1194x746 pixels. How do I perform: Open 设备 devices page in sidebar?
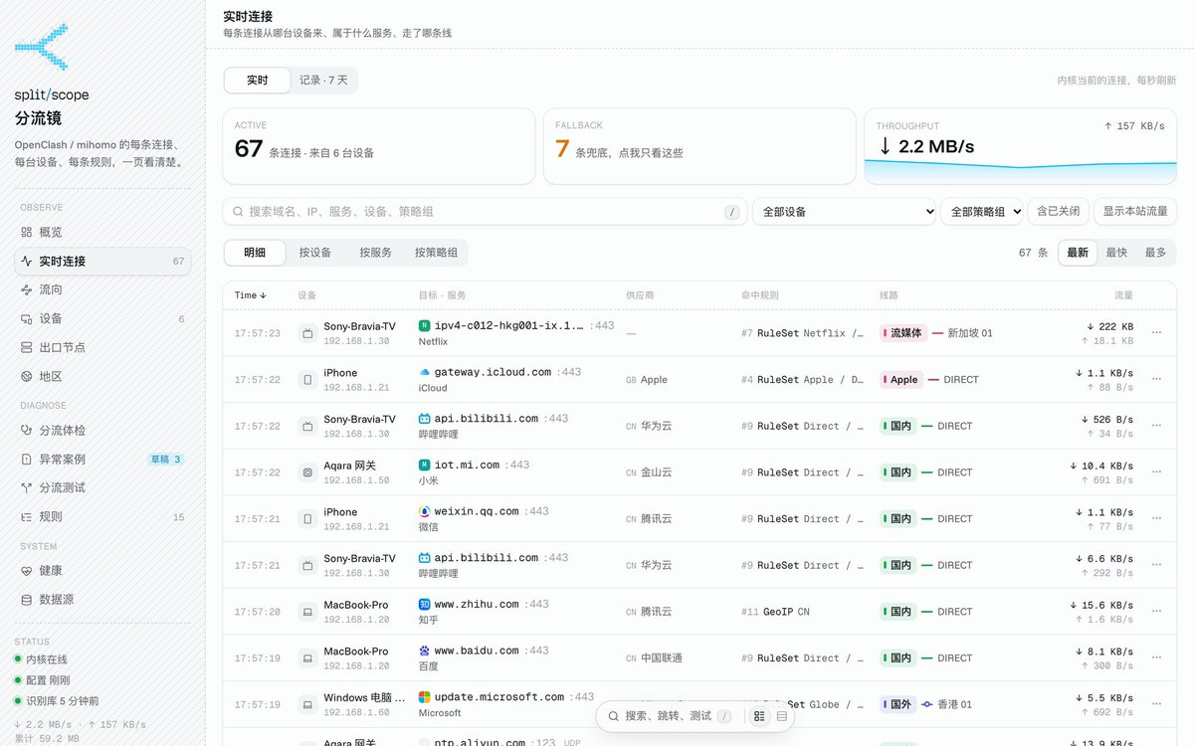pyautogui.click(x=102, y=318)
